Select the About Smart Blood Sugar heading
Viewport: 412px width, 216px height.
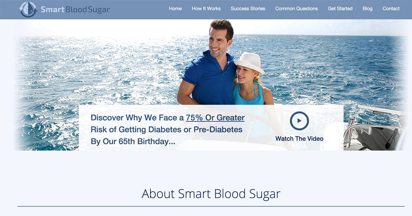click(x=211, y=194)
